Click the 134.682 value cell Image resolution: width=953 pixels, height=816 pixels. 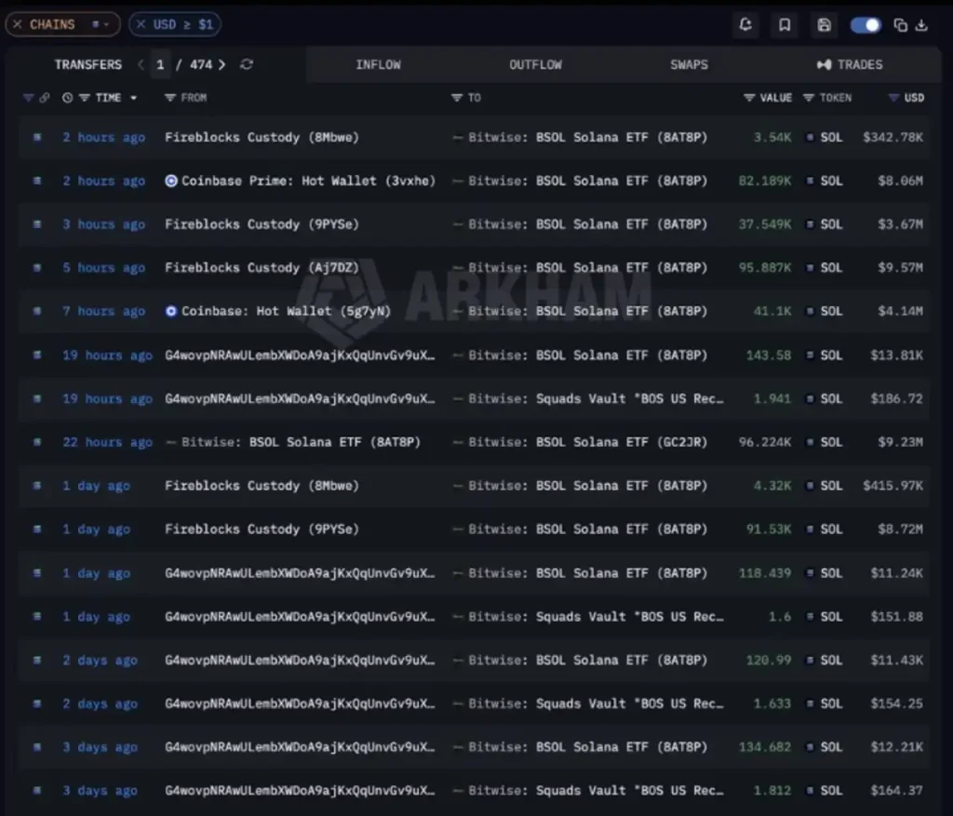[765, 747]
